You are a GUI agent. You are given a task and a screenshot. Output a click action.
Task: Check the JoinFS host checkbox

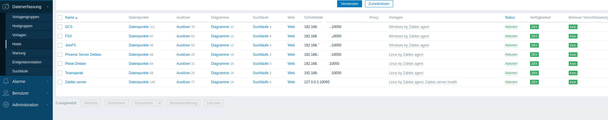pos(60,45)
